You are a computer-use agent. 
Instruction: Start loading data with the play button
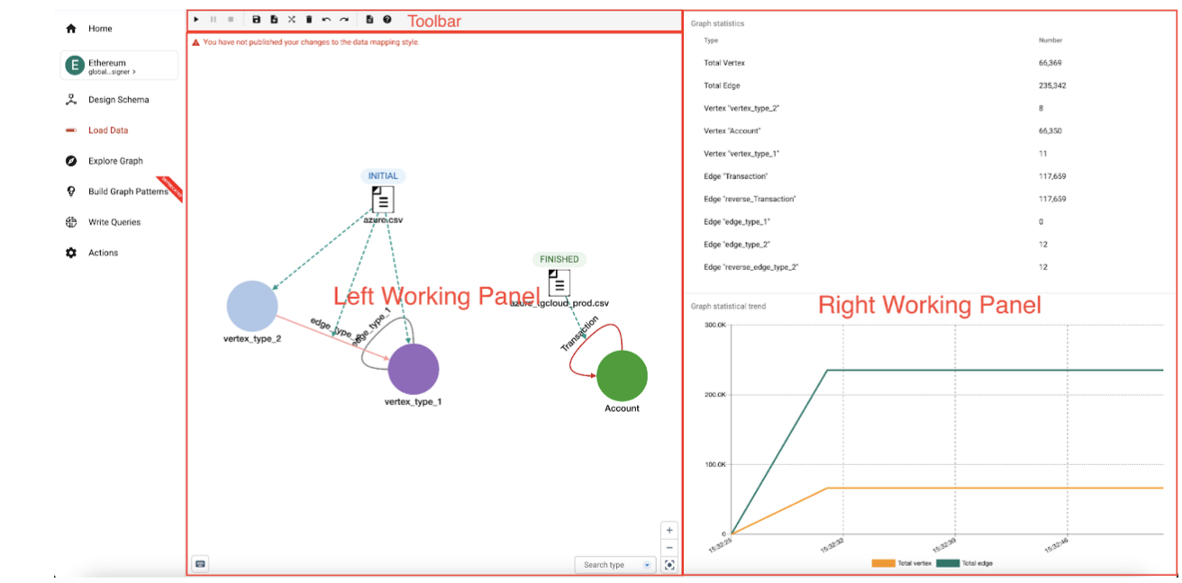click(196, 19)
